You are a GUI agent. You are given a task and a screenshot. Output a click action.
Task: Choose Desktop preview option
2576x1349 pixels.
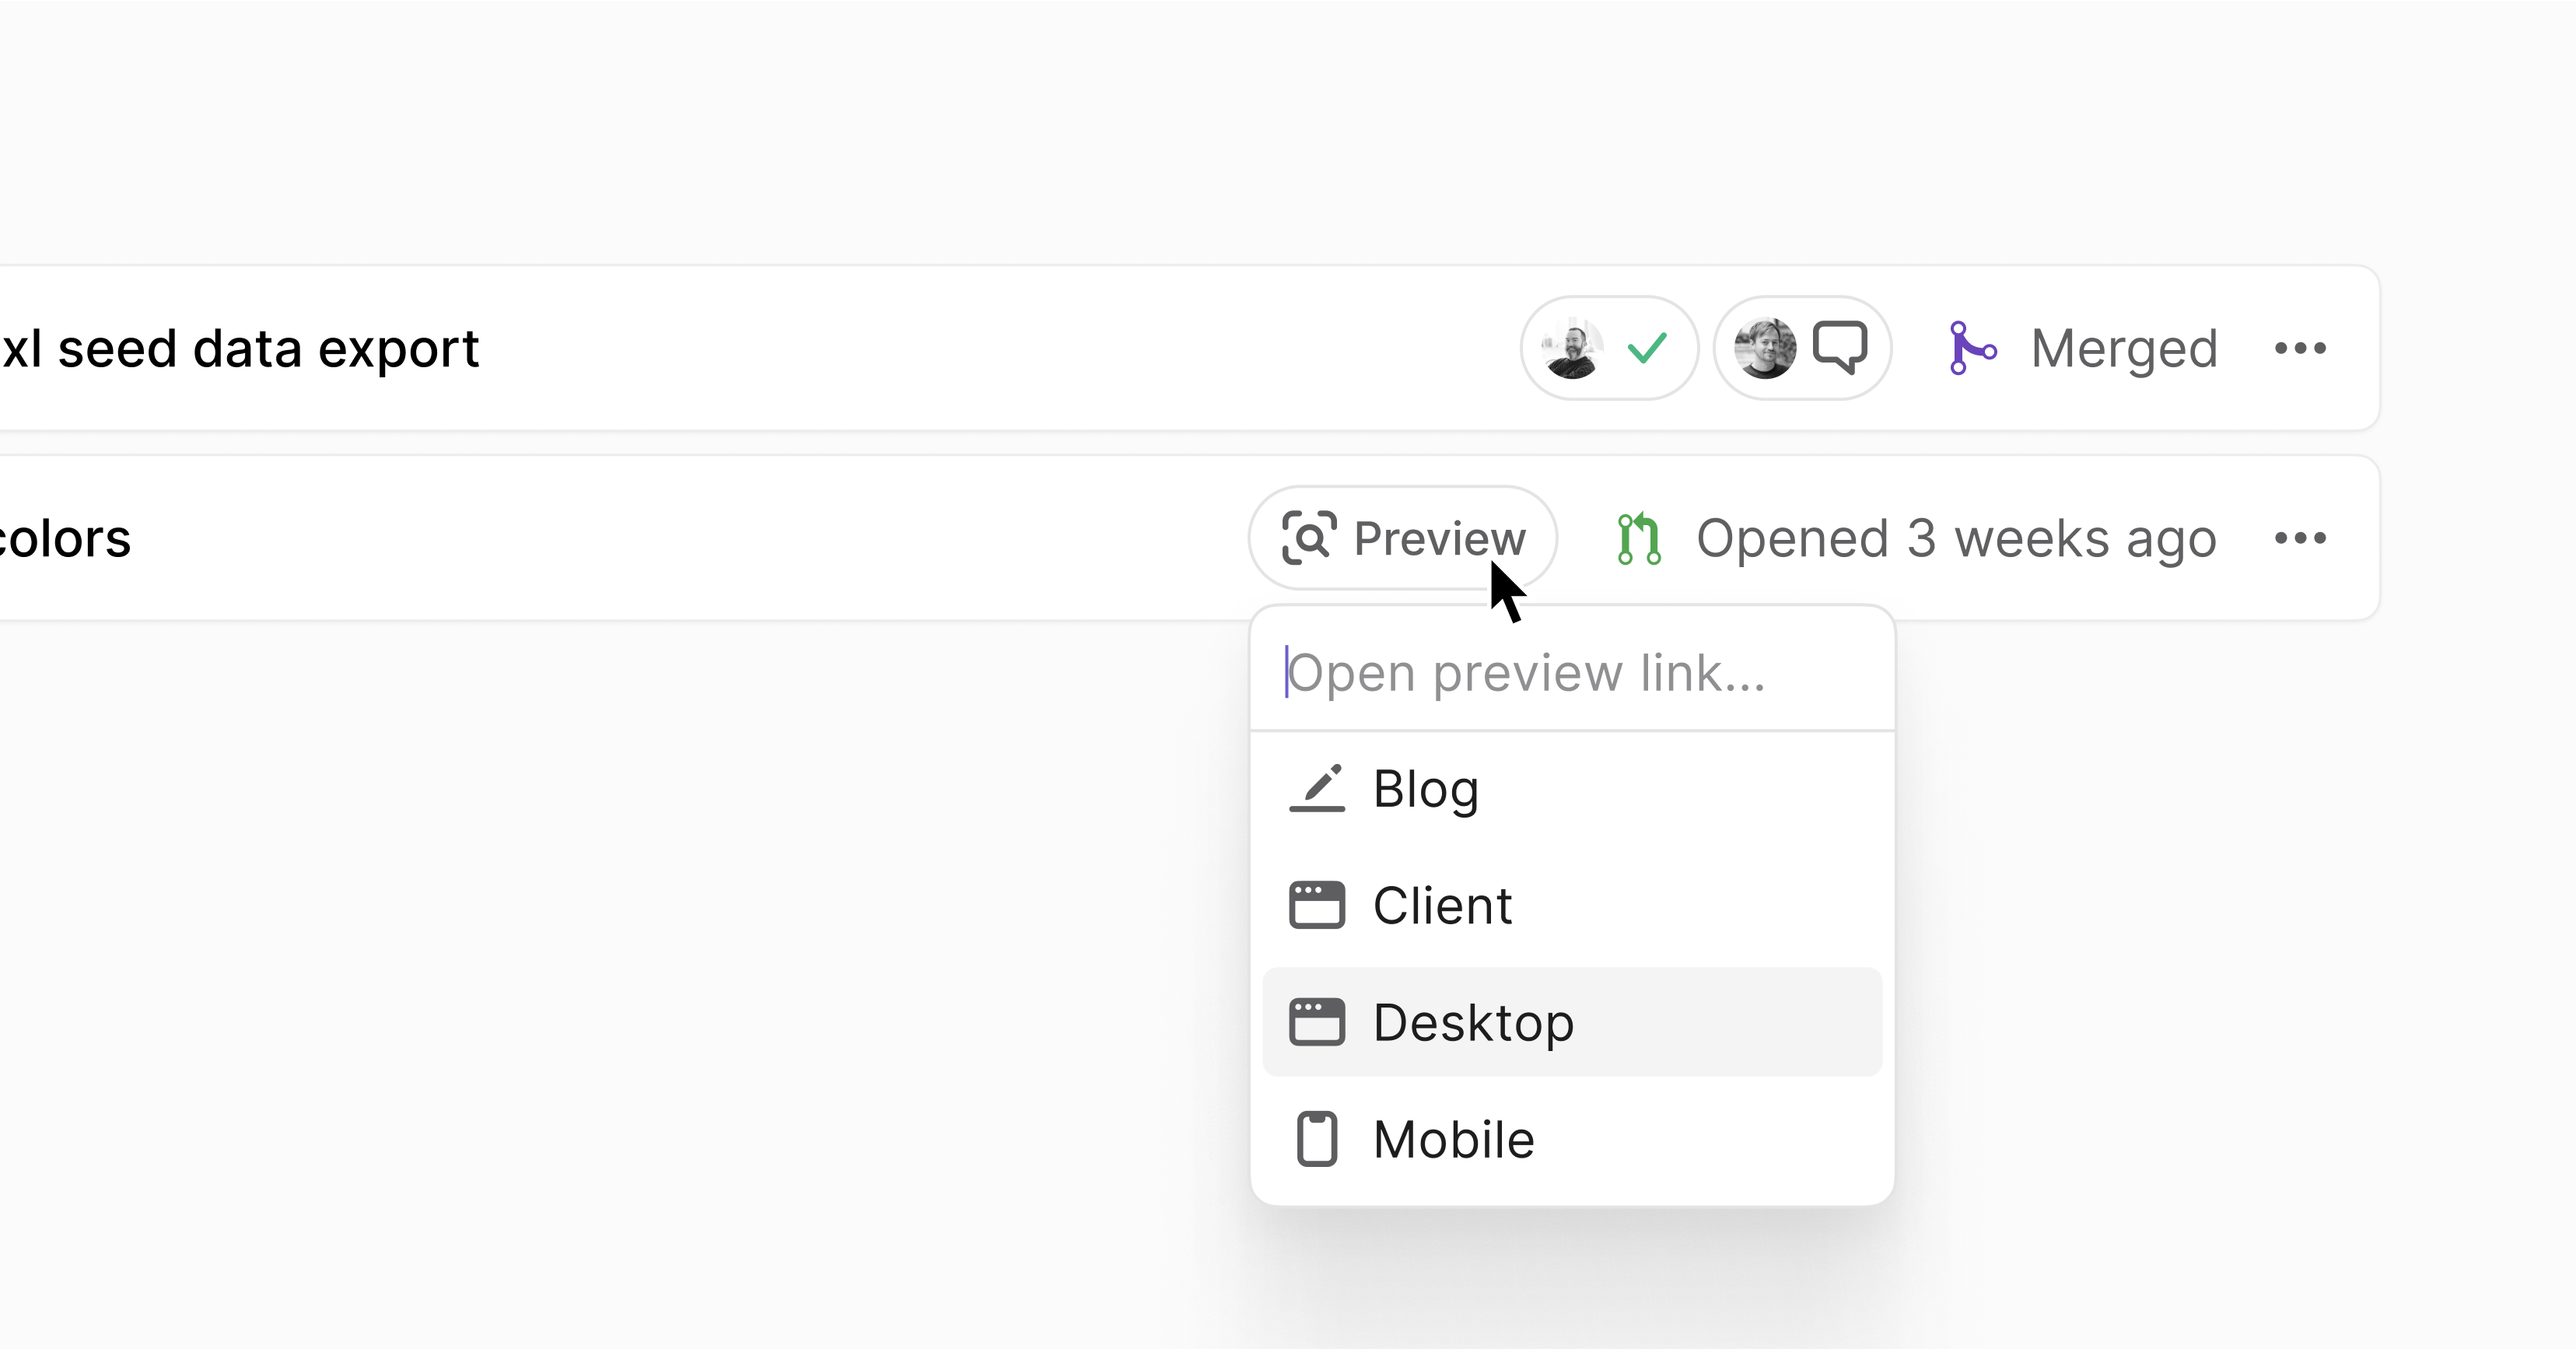[x=1572, y=1022]
